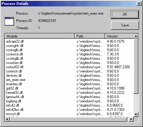143x127 pixels.
Task: Close the Process Details dialog
Action: pyautogui.click(x=139, y=4)
